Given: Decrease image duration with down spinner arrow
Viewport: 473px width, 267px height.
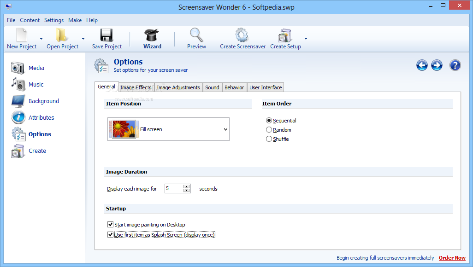Looking at the screenshot, I should click(x=187, y=191).
